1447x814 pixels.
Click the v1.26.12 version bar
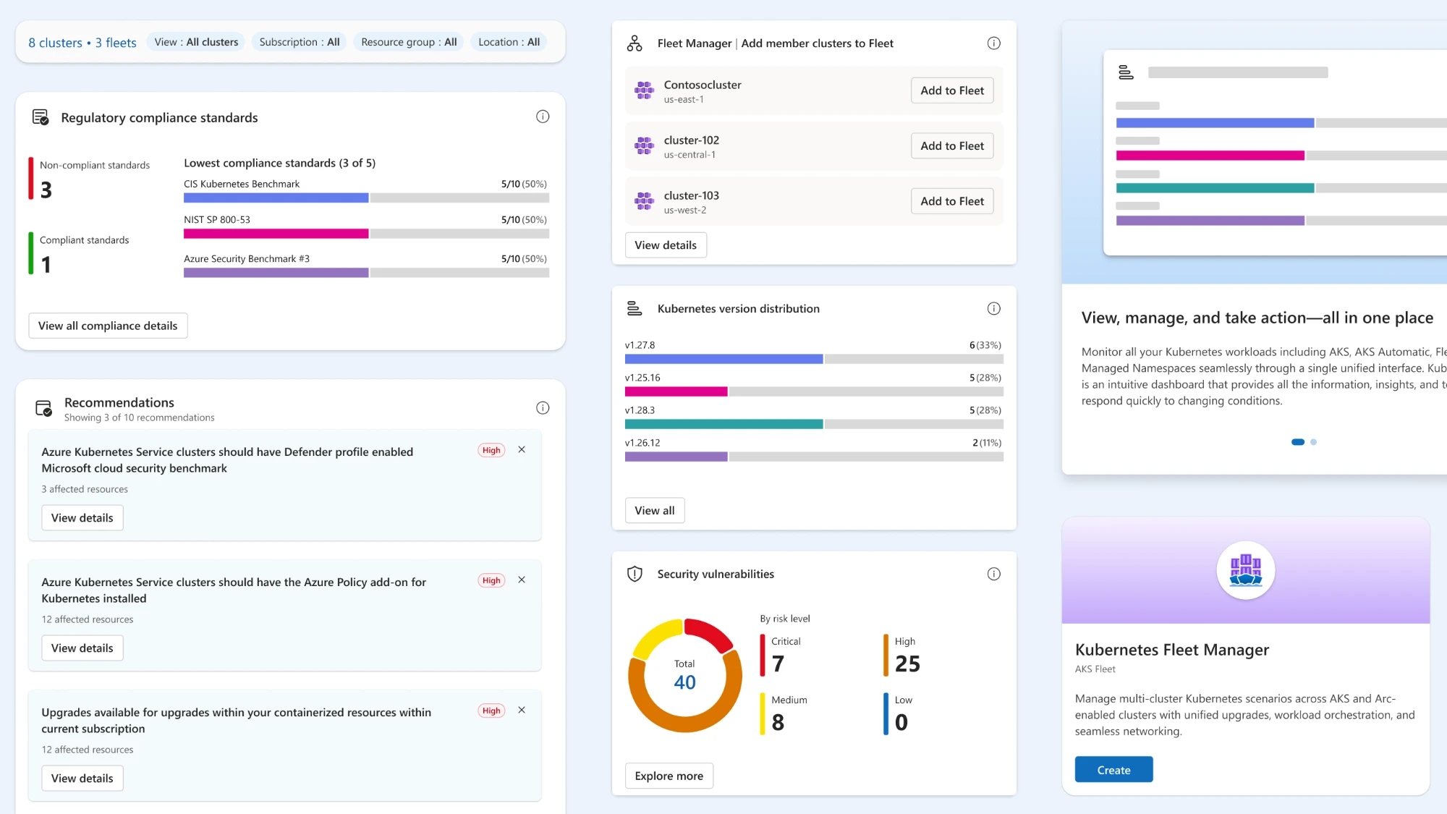814,457
